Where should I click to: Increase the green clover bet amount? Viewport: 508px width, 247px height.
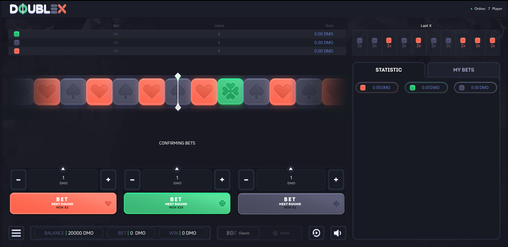pos(222,180)
